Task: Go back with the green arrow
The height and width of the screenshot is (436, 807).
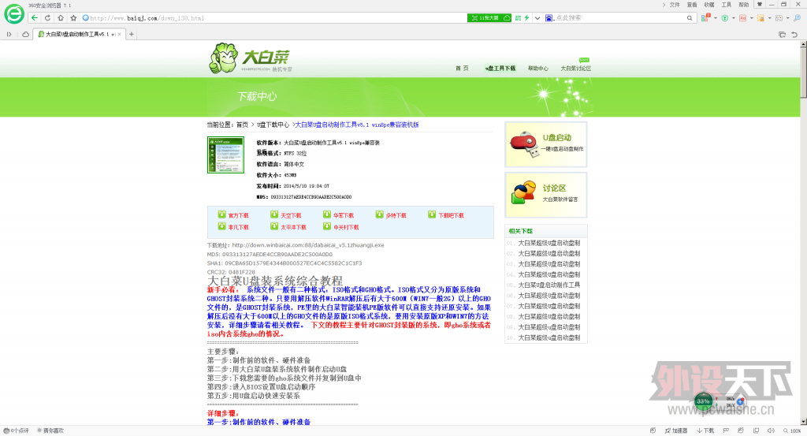Action: point(35,17)
